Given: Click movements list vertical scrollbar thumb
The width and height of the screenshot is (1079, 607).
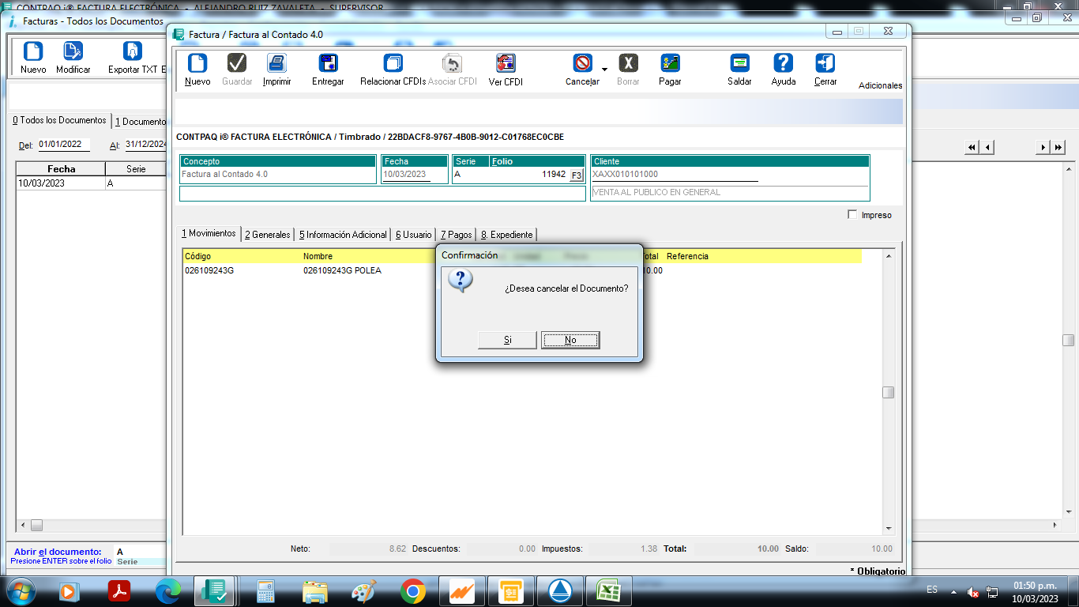Looking at the screenshot, I should click(889, 393).
